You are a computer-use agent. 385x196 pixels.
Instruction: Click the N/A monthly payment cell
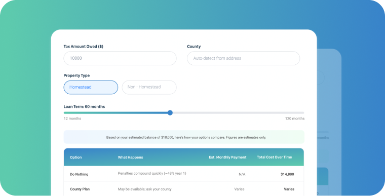click(242, 174)
